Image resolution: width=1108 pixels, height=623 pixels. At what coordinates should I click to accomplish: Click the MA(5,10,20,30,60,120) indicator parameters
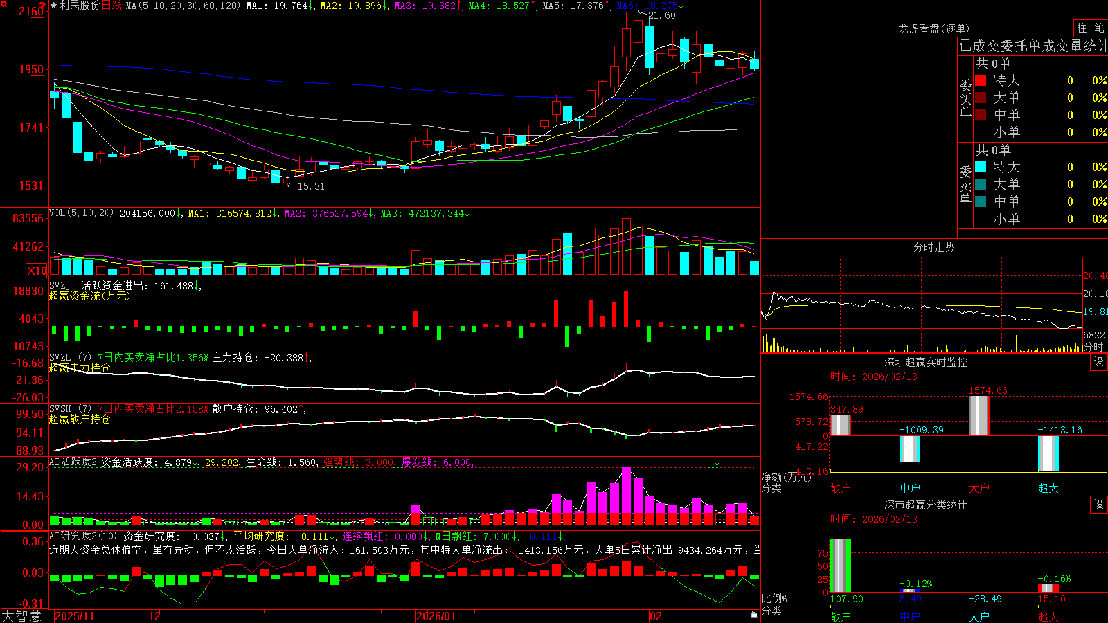183,6
